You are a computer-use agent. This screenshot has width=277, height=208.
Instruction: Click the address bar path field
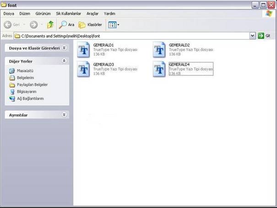[133, 36]
